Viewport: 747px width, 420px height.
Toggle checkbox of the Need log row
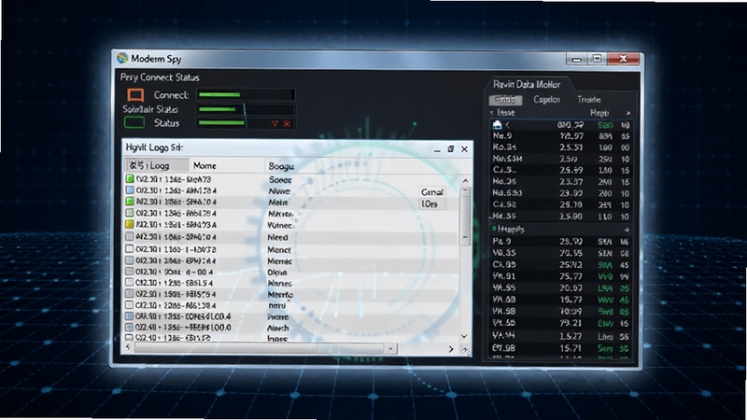coord(130,237)
